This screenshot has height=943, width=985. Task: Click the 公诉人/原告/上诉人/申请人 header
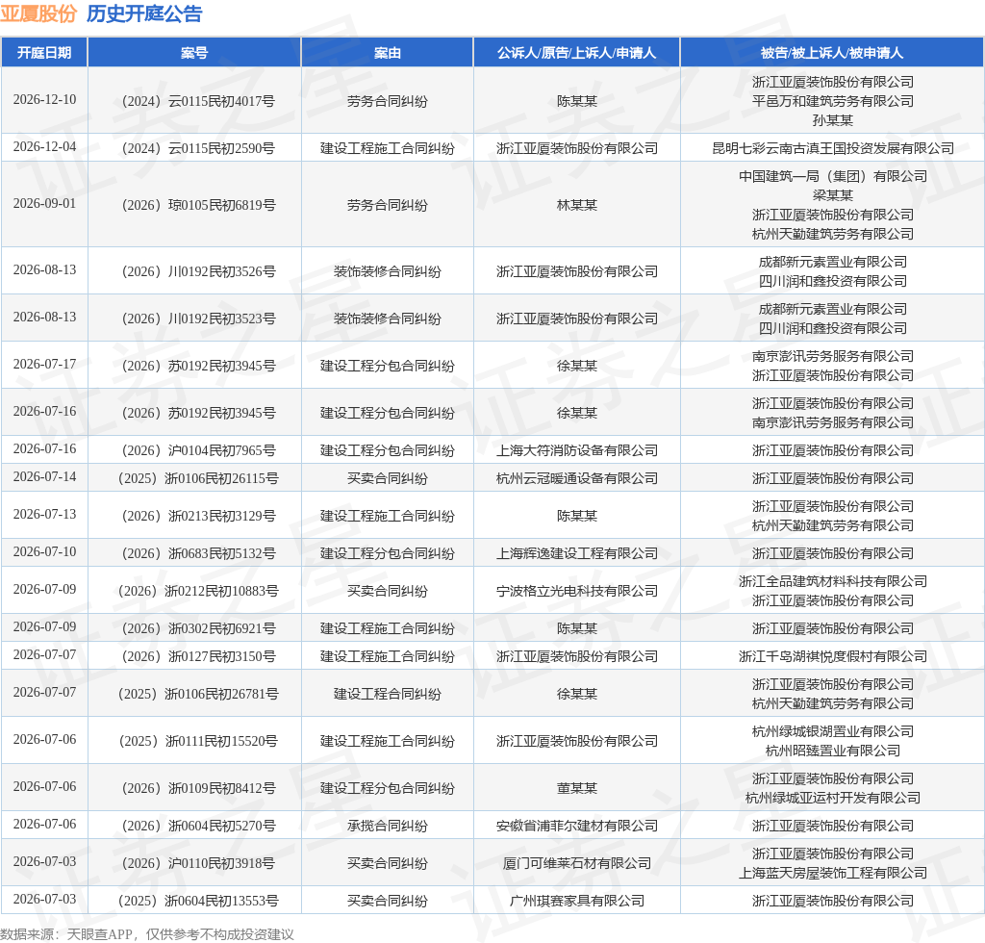577,53
